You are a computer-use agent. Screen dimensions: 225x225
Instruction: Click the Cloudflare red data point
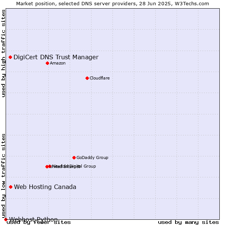(x=87, y=78)
